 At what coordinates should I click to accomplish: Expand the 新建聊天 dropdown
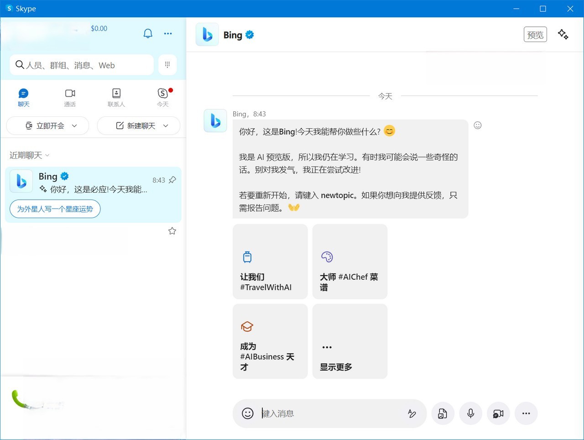click(x=166, y=126)
